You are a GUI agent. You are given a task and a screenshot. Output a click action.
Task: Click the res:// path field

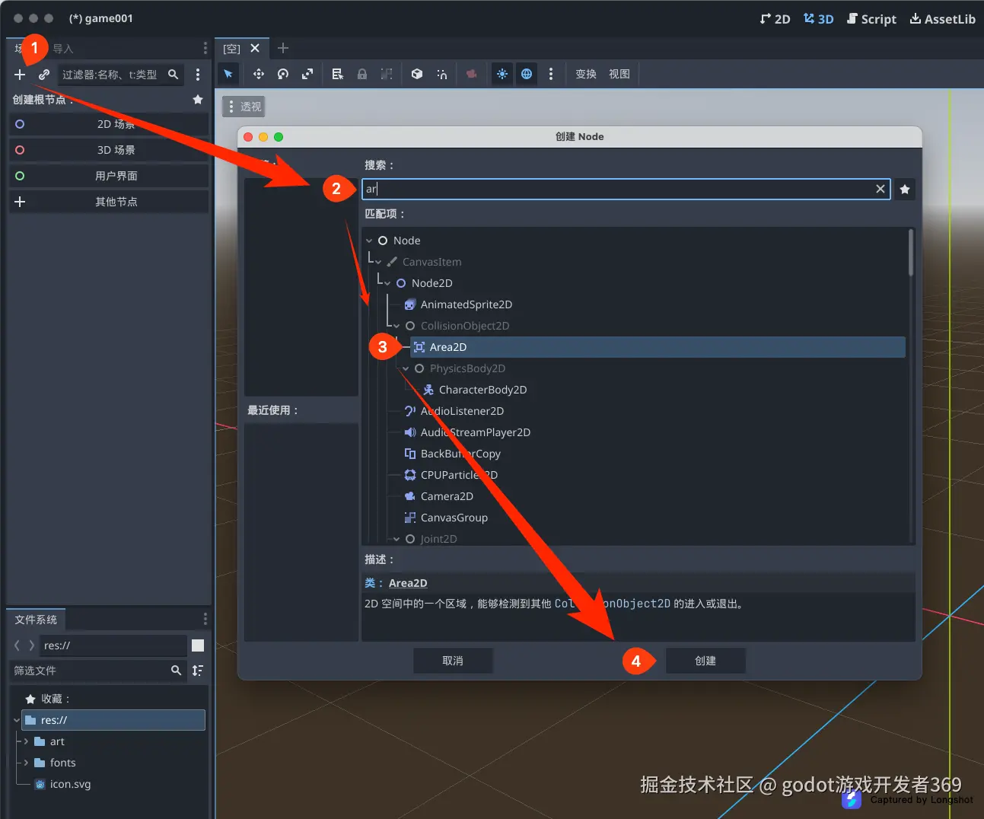click(x=113, y=645)
